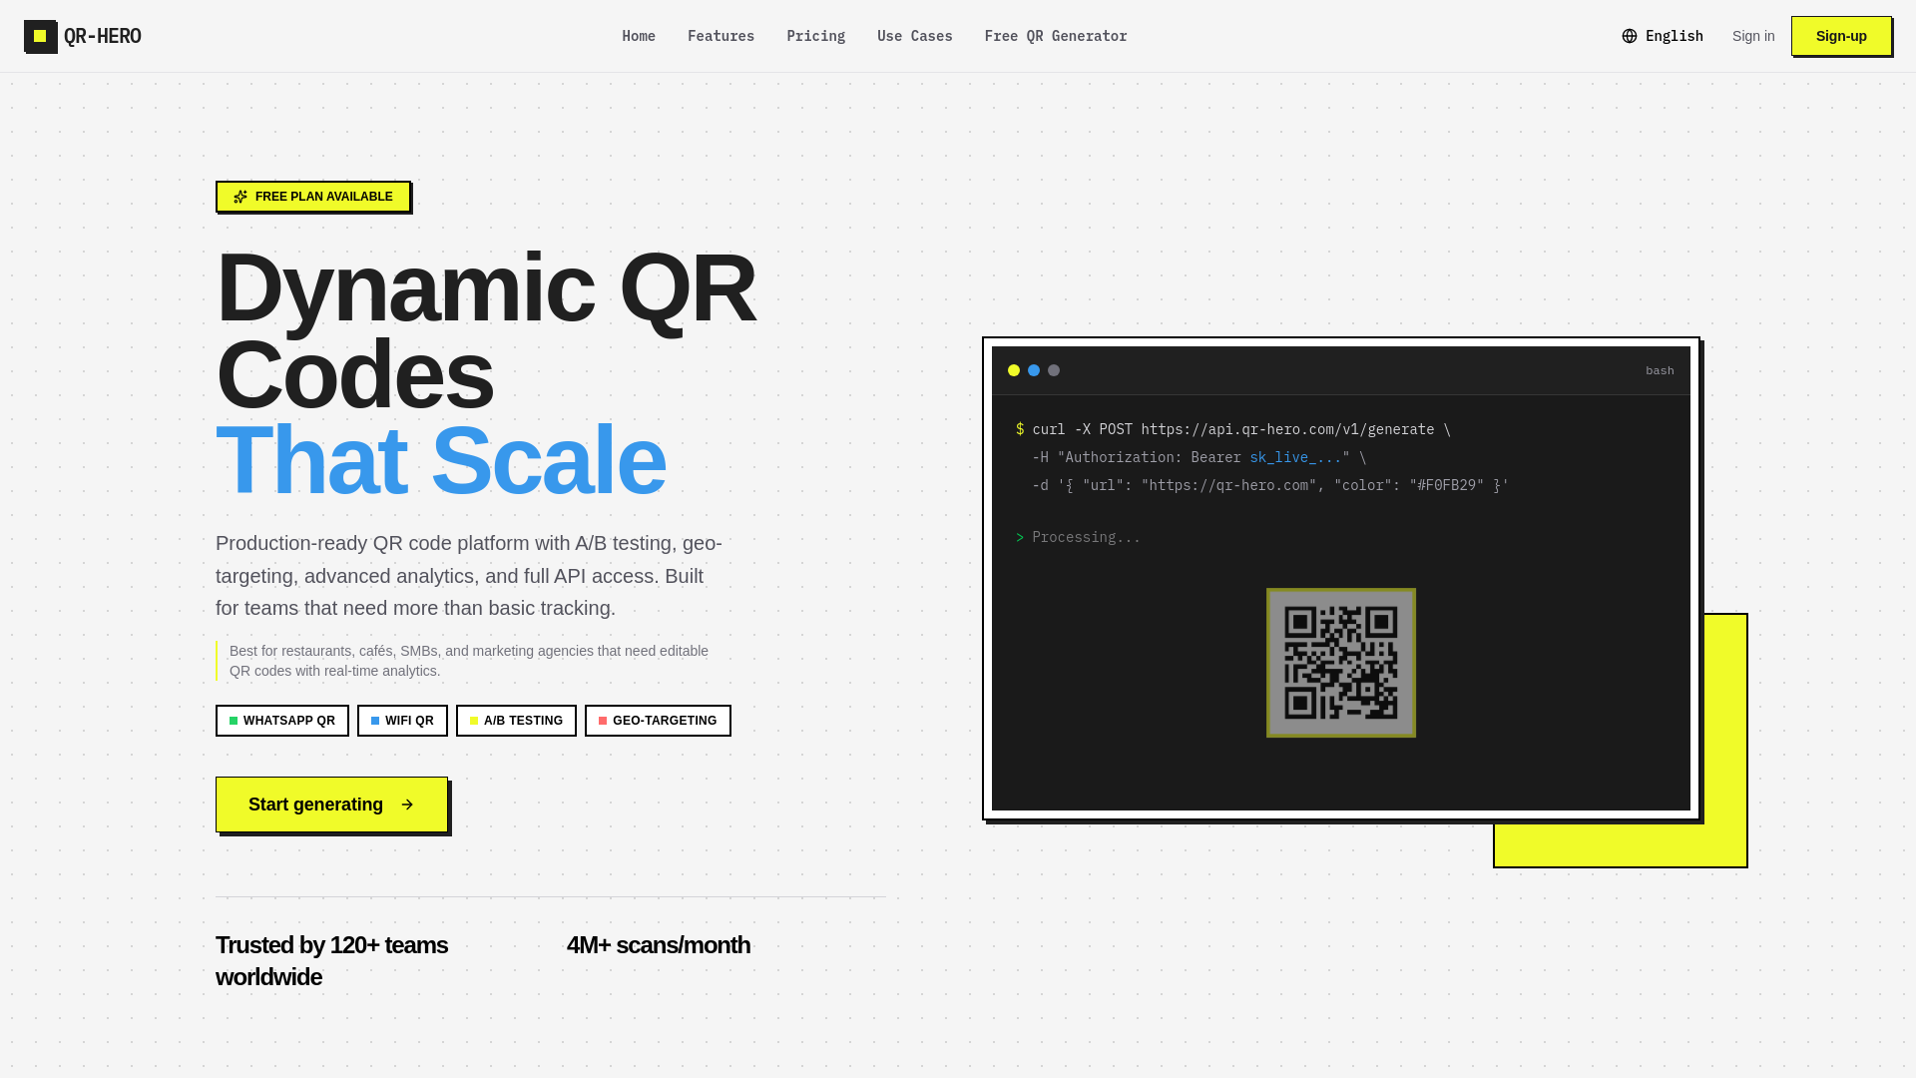Click the blue terminal window dot
Screen dimensions: 1916x1078
coord(1034,370)
